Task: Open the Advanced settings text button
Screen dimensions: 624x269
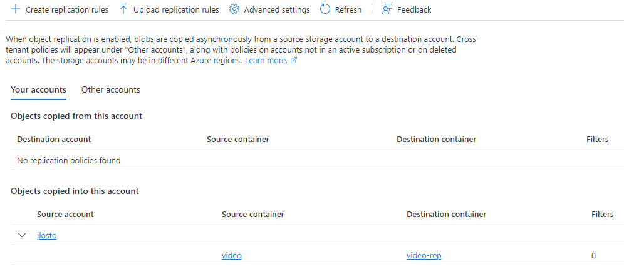Action: tap(277, 9)
